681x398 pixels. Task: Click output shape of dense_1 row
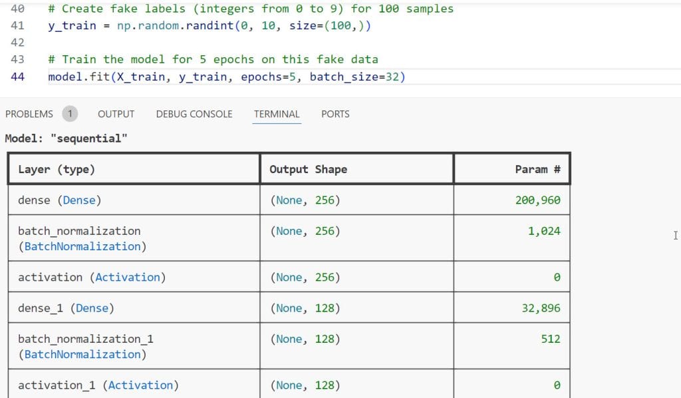pyautogui.click(x=305, y=308)
